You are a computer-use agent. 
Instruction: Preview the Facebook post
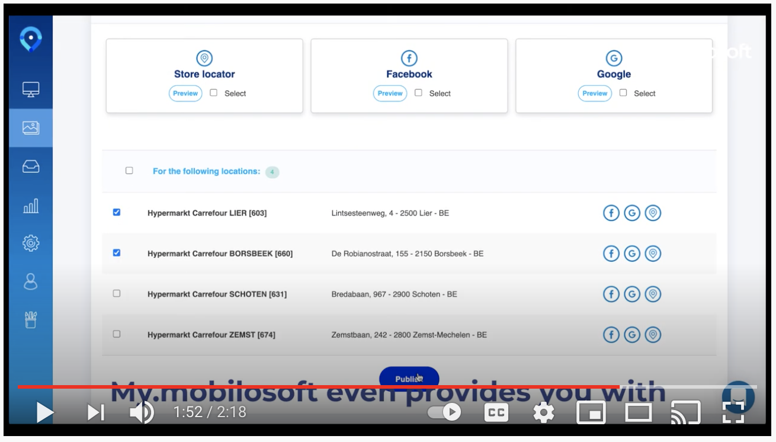[x=390, y=94]
